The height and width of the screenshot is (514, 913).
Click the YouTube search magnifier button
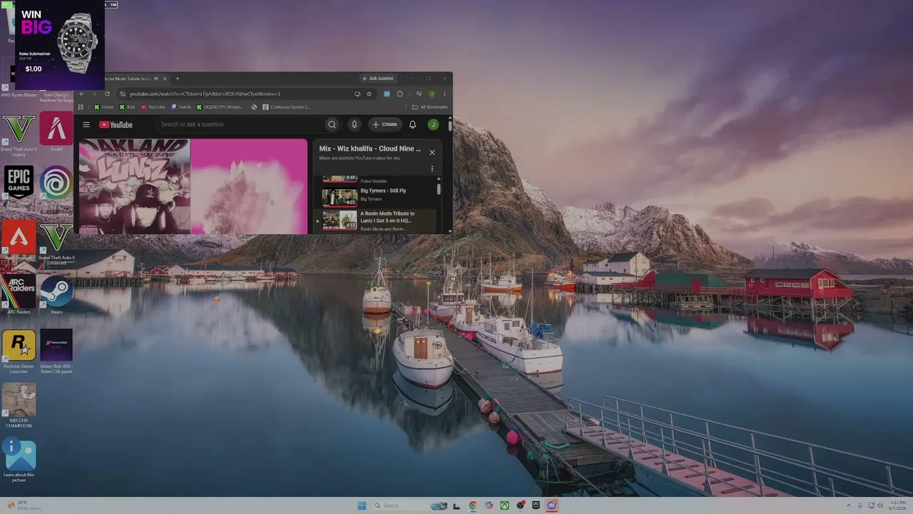[x=332, y=124]
